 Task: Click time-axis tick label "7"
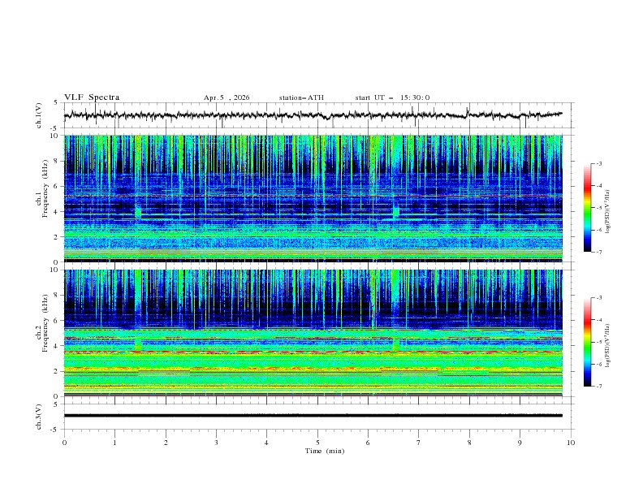tap(419, 443)
